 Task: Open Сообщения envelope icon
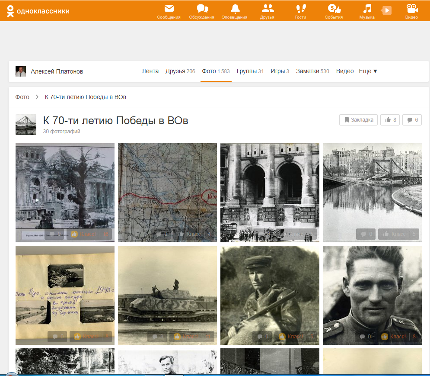pyautogui.click(x=169, y=12)
